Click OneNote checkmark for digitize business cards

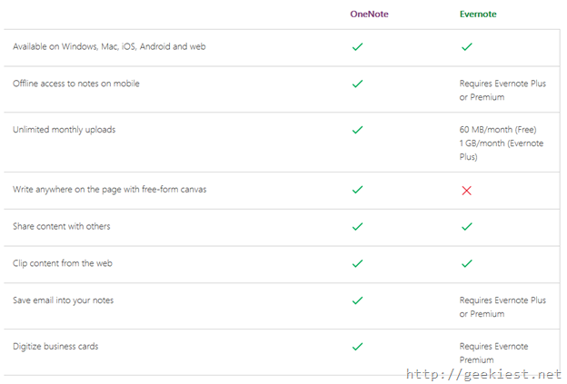coord(357,346)
